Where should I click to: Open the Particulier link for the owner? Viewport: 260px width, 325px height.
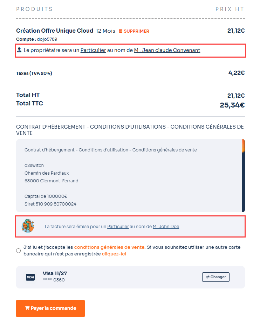point(93,50)
